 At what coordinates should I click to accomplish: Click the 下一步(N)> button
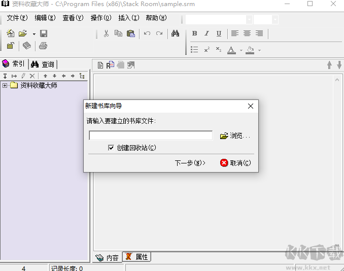(190, 163)
